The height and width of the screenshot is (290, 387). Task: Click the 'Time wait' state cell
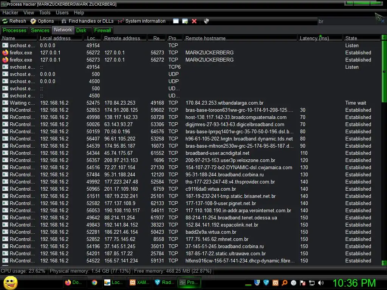coord(356,103)
